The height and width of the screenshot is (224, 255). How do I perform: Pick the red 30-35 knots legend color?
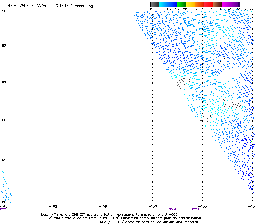(208, 4)
